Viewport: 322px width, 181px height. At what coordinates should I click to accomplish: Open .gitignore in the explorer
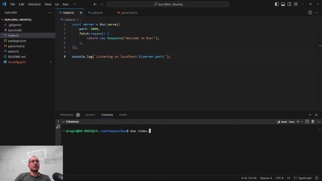pyautogui.click(x=15, y=25)
